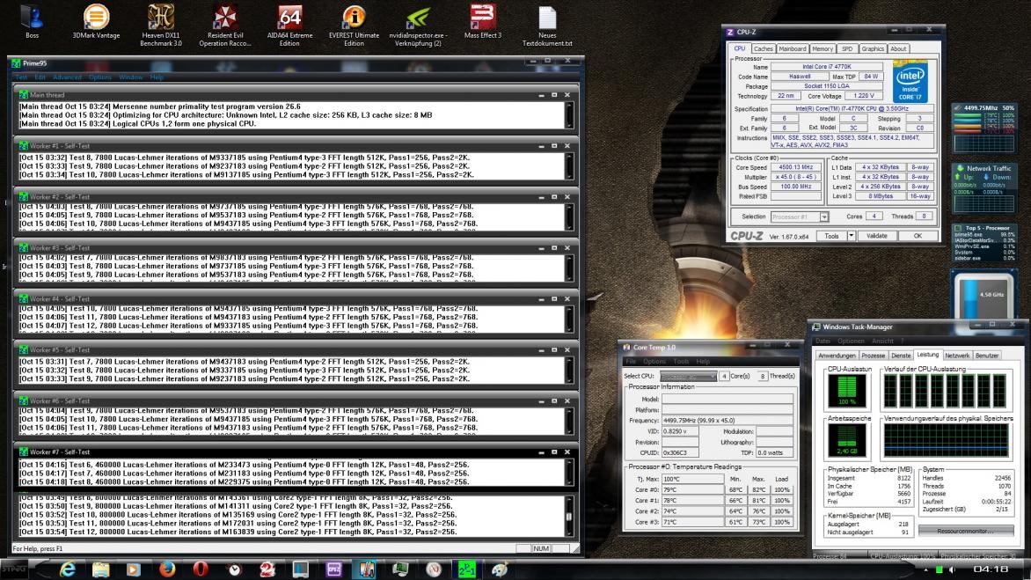Click the Core #0 temperature value 79°C
This screenshot has height=580, width=1031.
(x=692, y=490)
